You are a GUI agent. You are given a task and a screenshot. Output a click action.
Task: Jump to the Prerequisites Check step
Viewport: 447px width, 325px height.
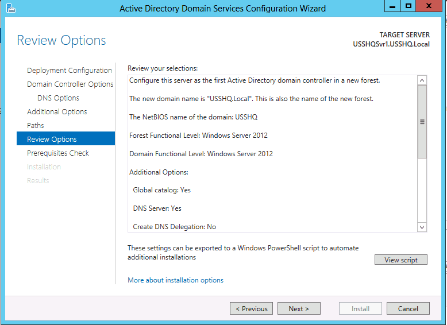click(58, 153)
